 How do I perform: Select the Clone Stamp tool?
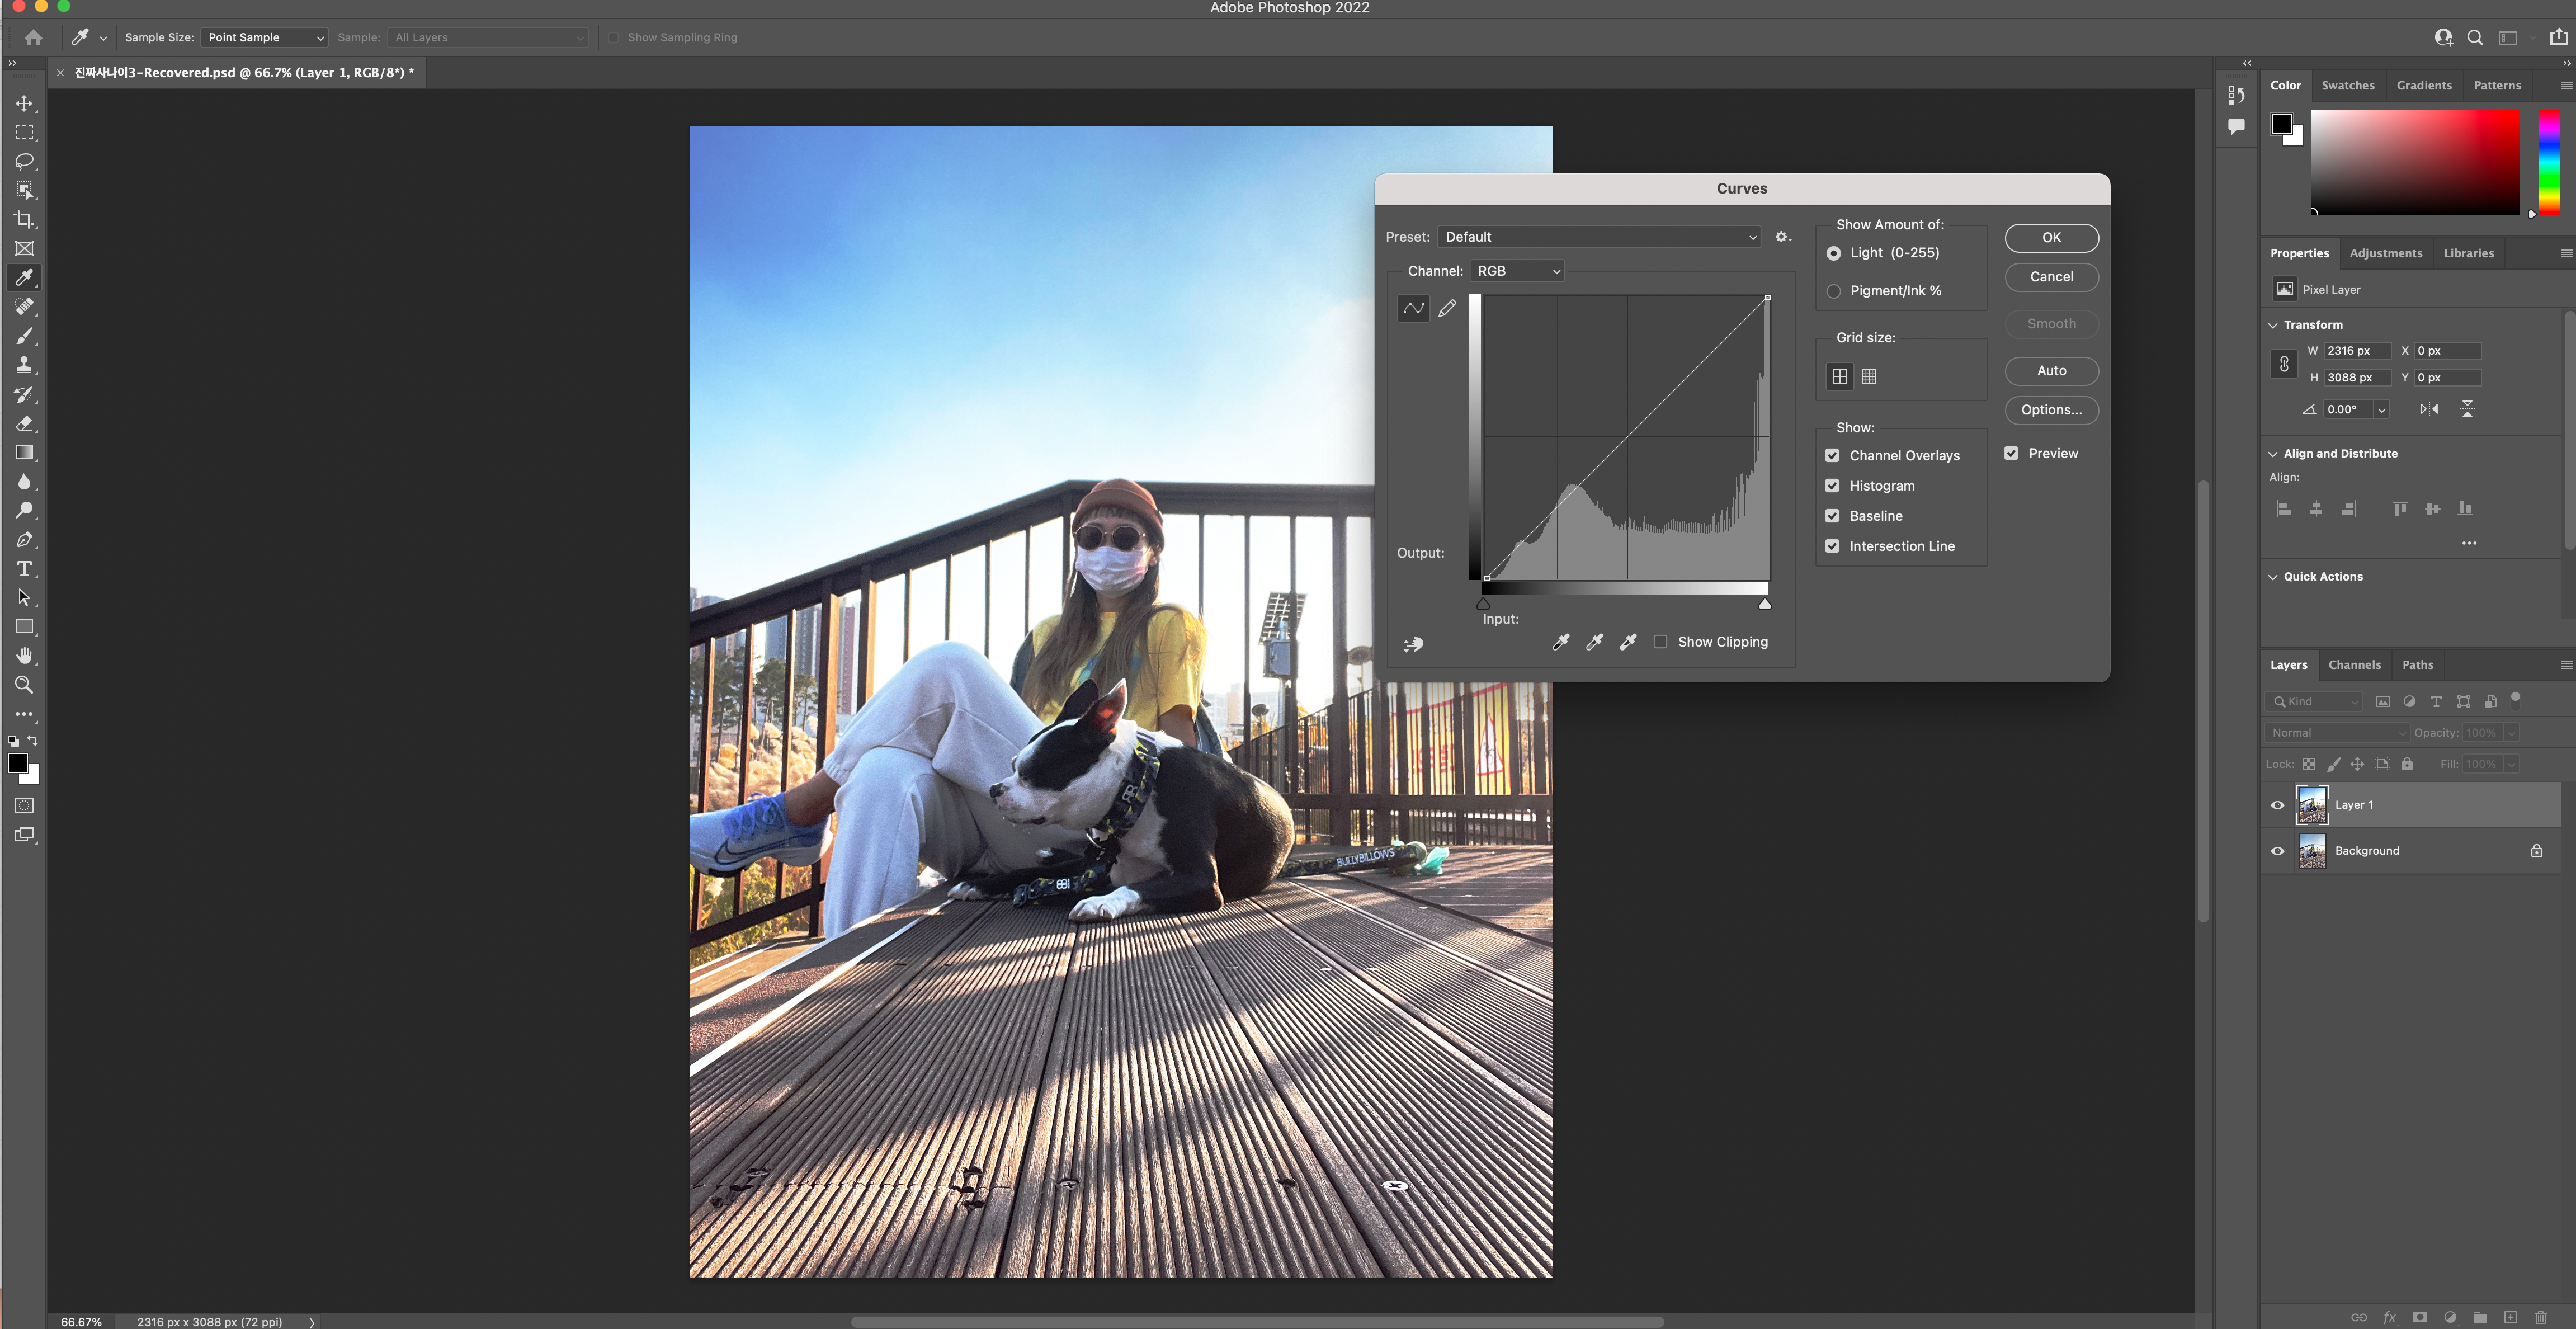(24, 365)
